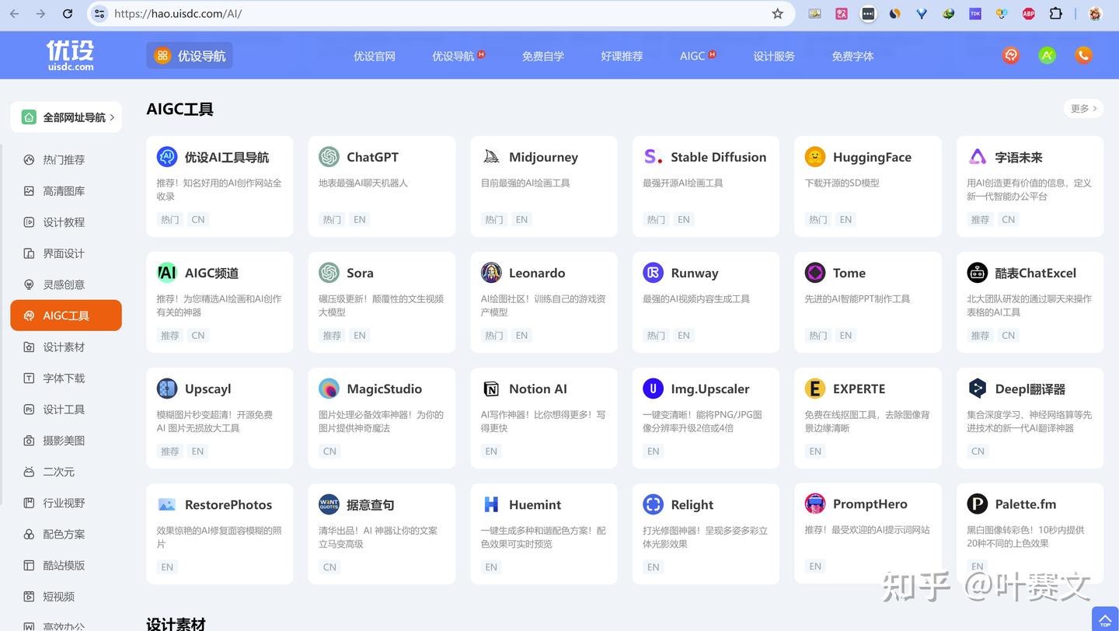Image resolution: width=1119 pixels, height=631 pixels.
Task: Click the MagicStudio gradient icon
Action: [329, 389]
